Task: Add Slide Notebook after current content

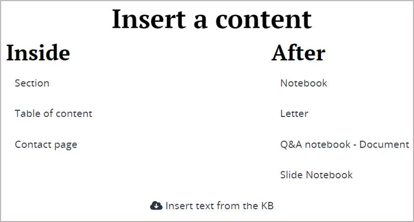Action: pos(316,175)
